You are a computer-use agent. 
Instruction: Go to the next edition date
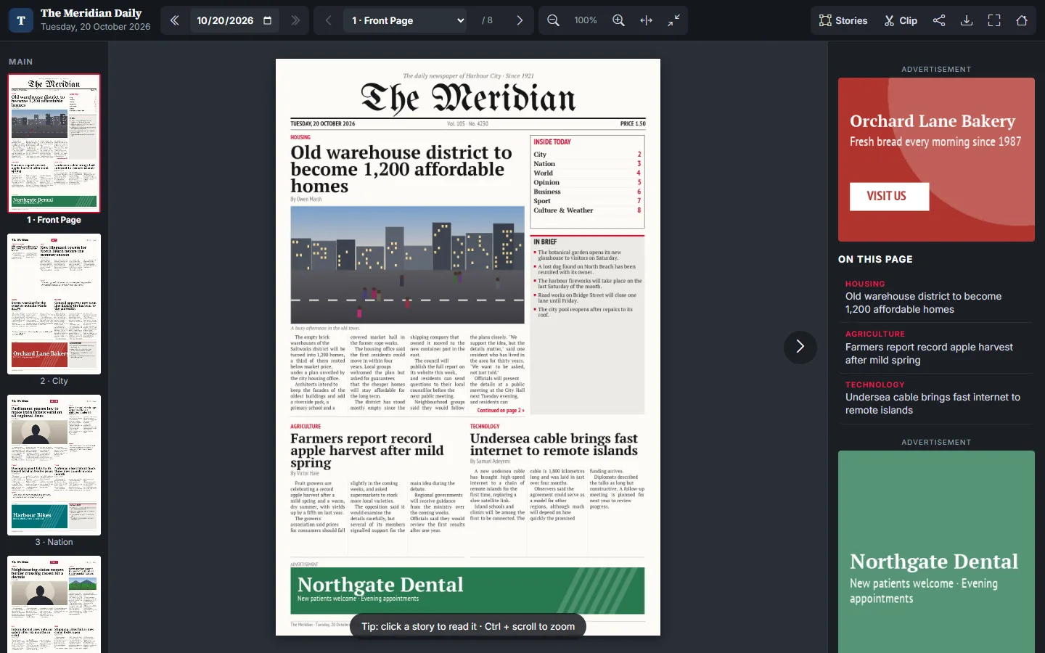pyautogui.click(x=295, y=20)
